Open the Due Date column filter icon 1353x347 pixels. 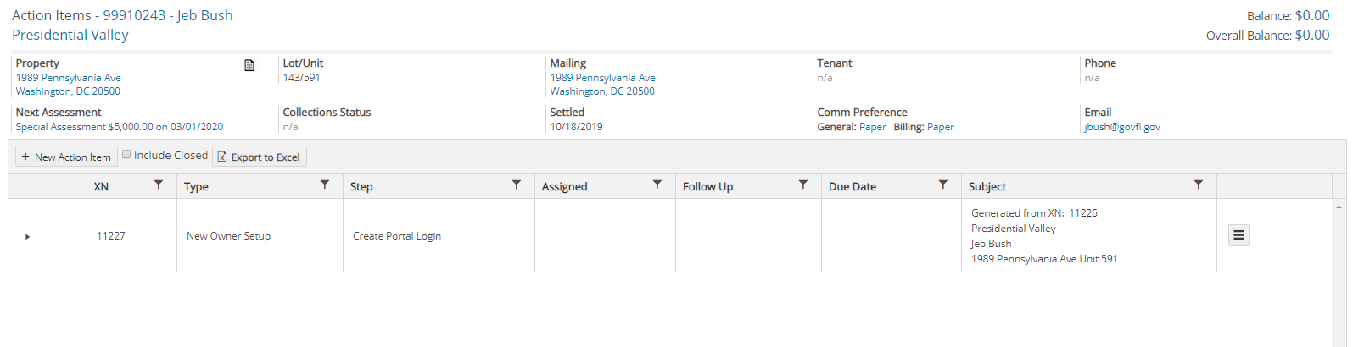943,185
